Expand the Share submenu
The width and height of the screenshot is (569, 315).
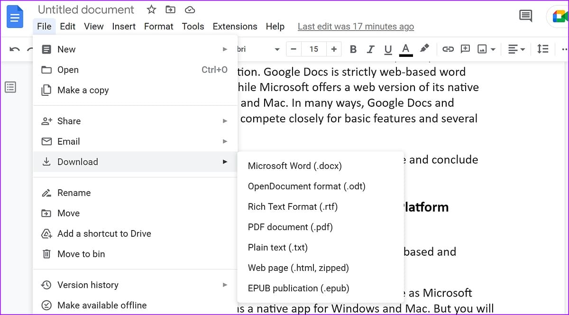135,121
